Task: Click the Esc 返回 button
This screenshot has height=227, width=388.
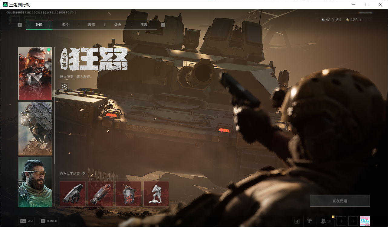Action: click(26, 221)
